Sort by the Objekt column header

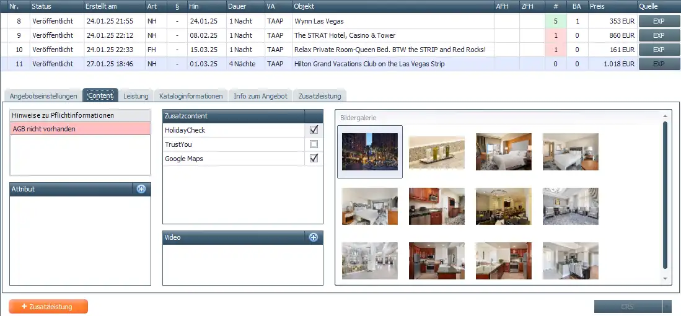393,7
